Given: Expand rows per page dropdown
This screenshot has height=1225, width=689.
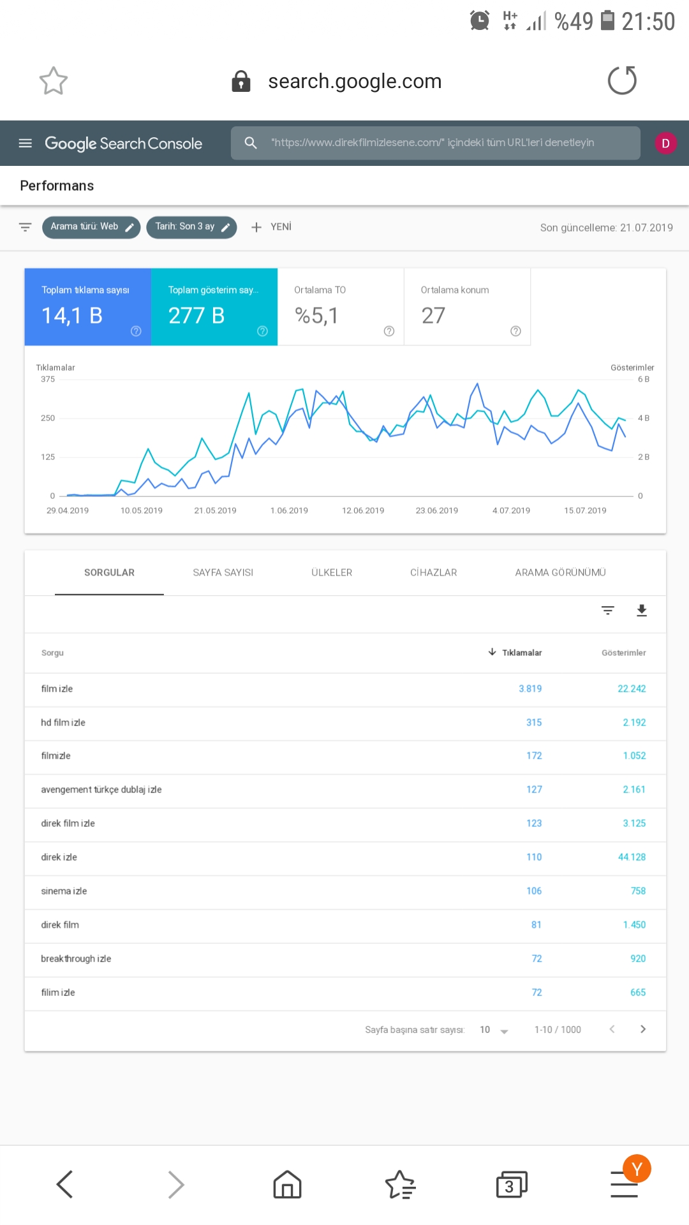Looking at the screenshot, I should pos(494,1030).
